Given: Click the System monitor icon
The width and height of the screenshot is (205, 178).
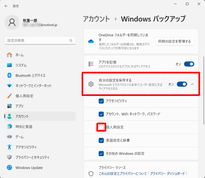Looking at the screenshot, I should [x=9, y=65].
